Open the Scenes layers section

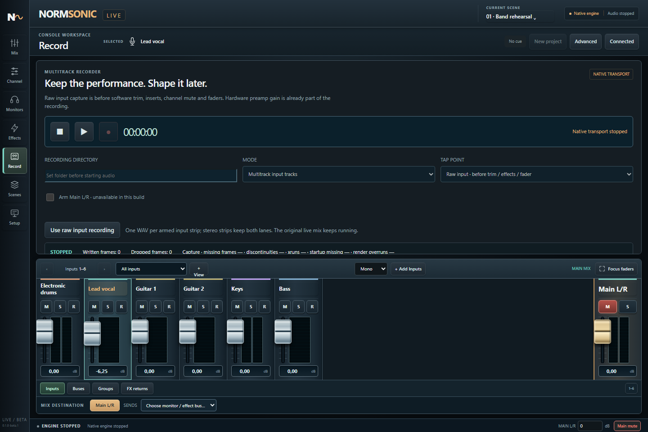point(14,188)
